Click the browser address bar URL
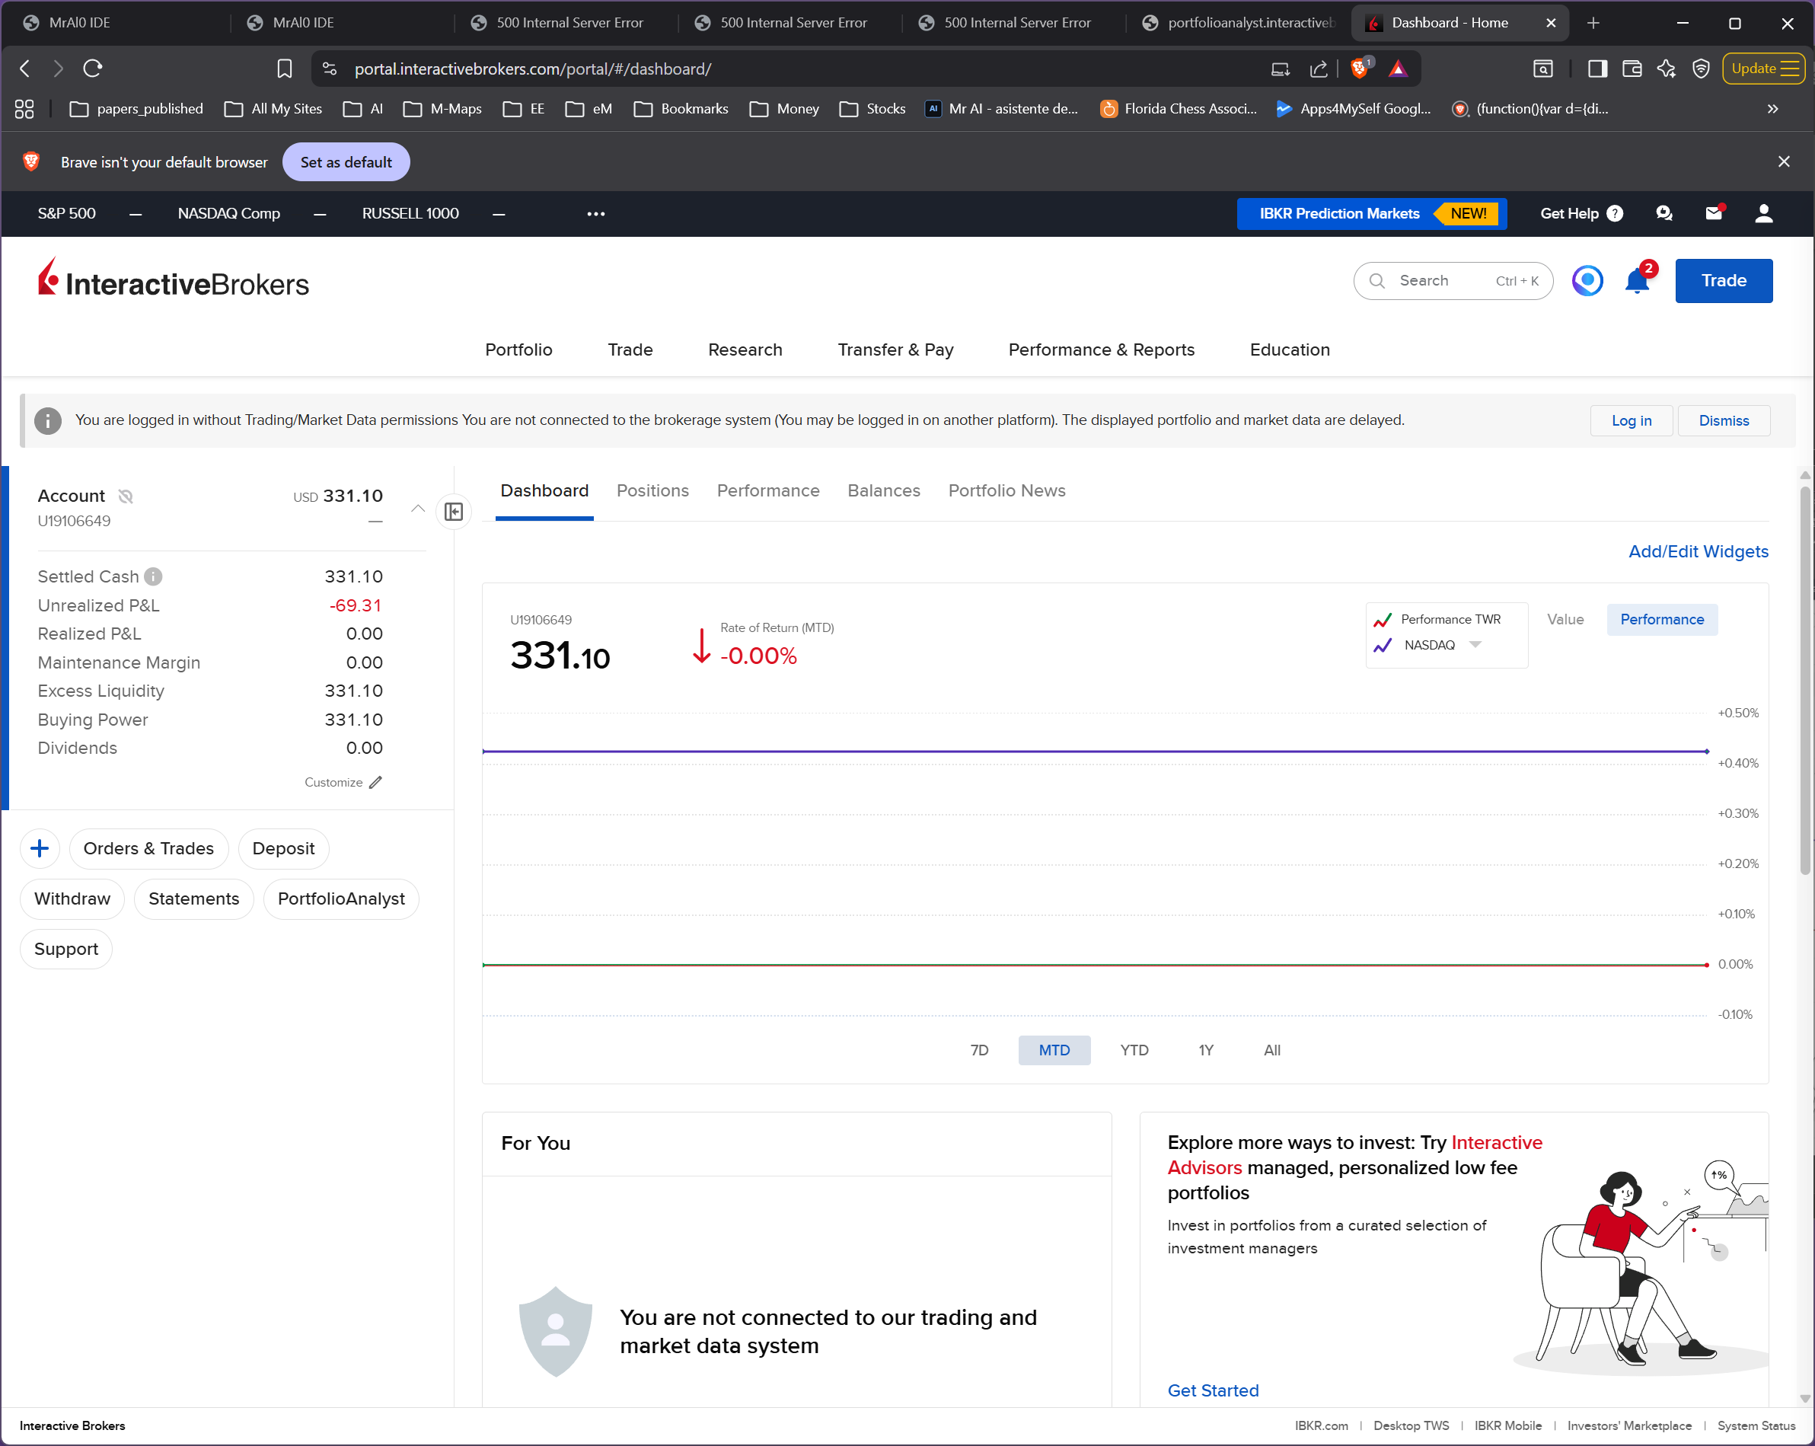1815x1446 pixels. 532,69
